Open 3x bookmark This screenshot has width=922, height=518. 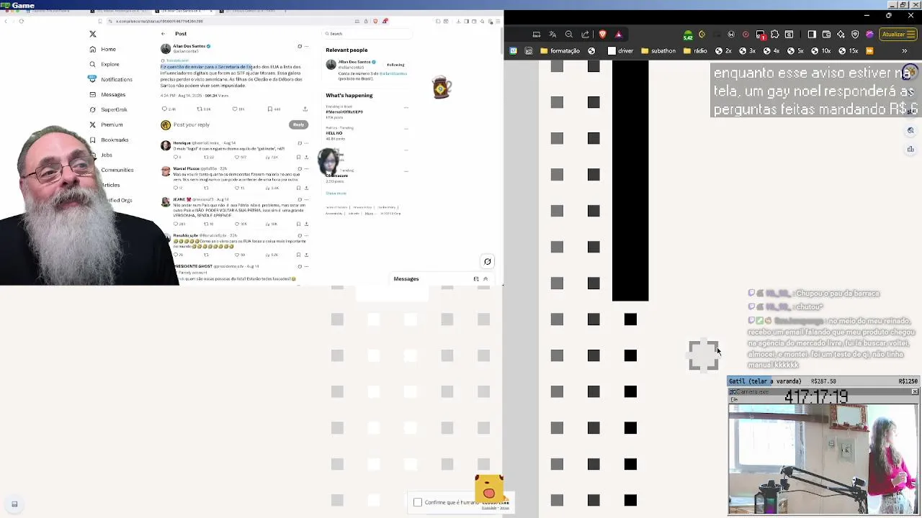click(x=747, y=51)
